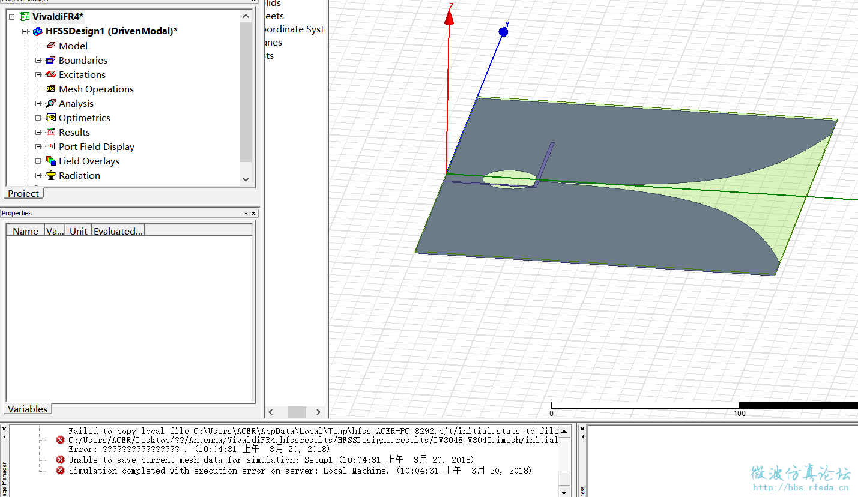Click the Radiation antenna icon
Viewport: 858px width, 497px height.
[51, 175]
